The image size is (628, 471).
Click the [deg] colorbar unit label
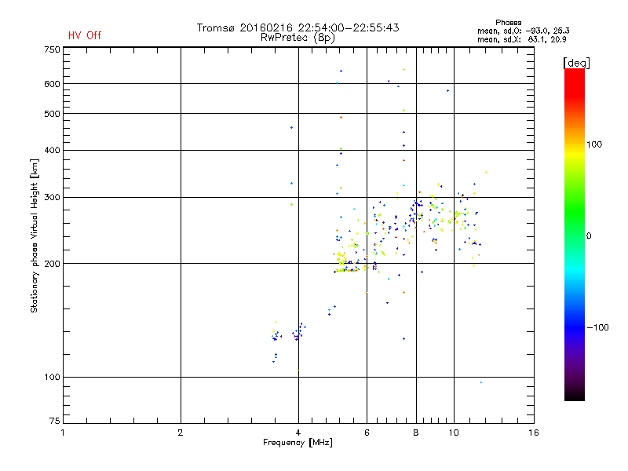coord(576,64)
